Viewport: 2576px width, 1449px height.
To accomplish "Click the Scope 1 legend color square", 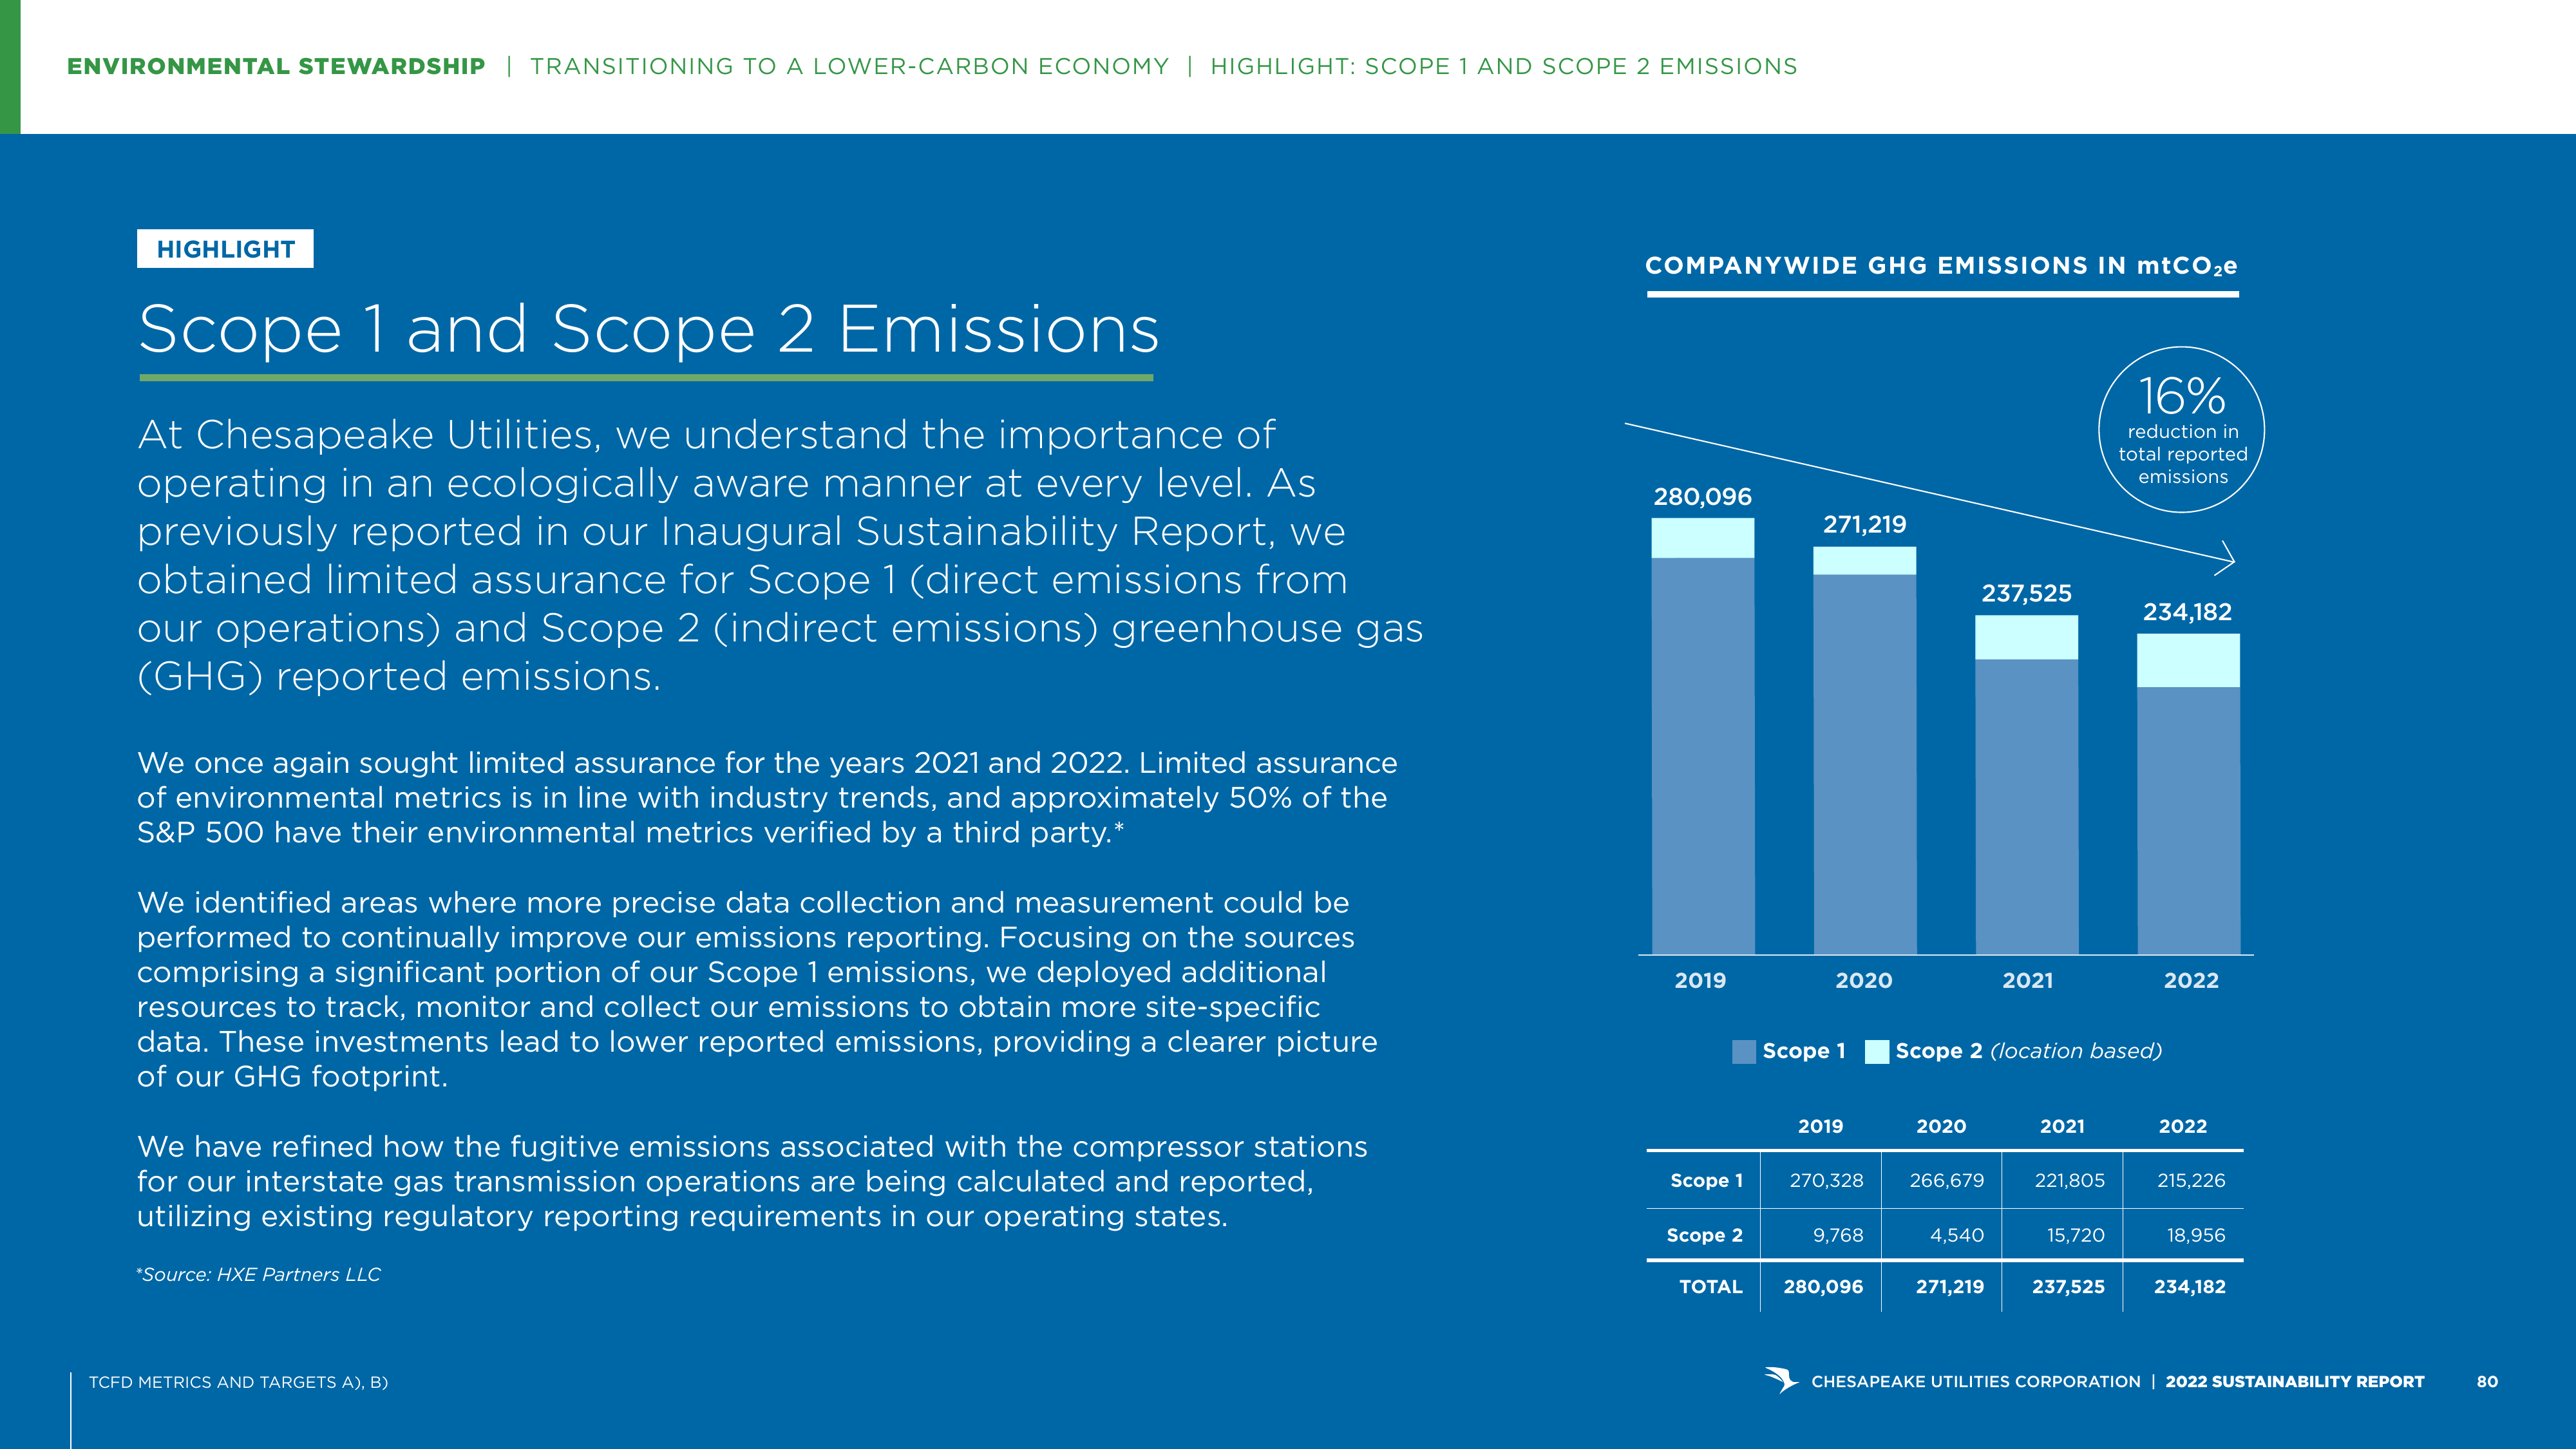I will [1743, 1052].
